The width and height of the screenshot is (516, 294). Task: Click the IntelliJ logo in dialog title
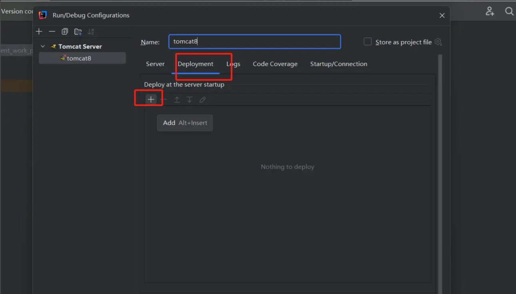coord(43,15)
